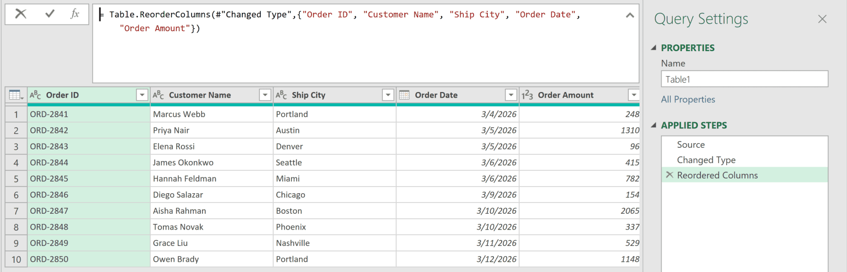The width and height of the screenshot is (847, 272).
Task: Click the Ship City data type icon
Action: [281, 95]
